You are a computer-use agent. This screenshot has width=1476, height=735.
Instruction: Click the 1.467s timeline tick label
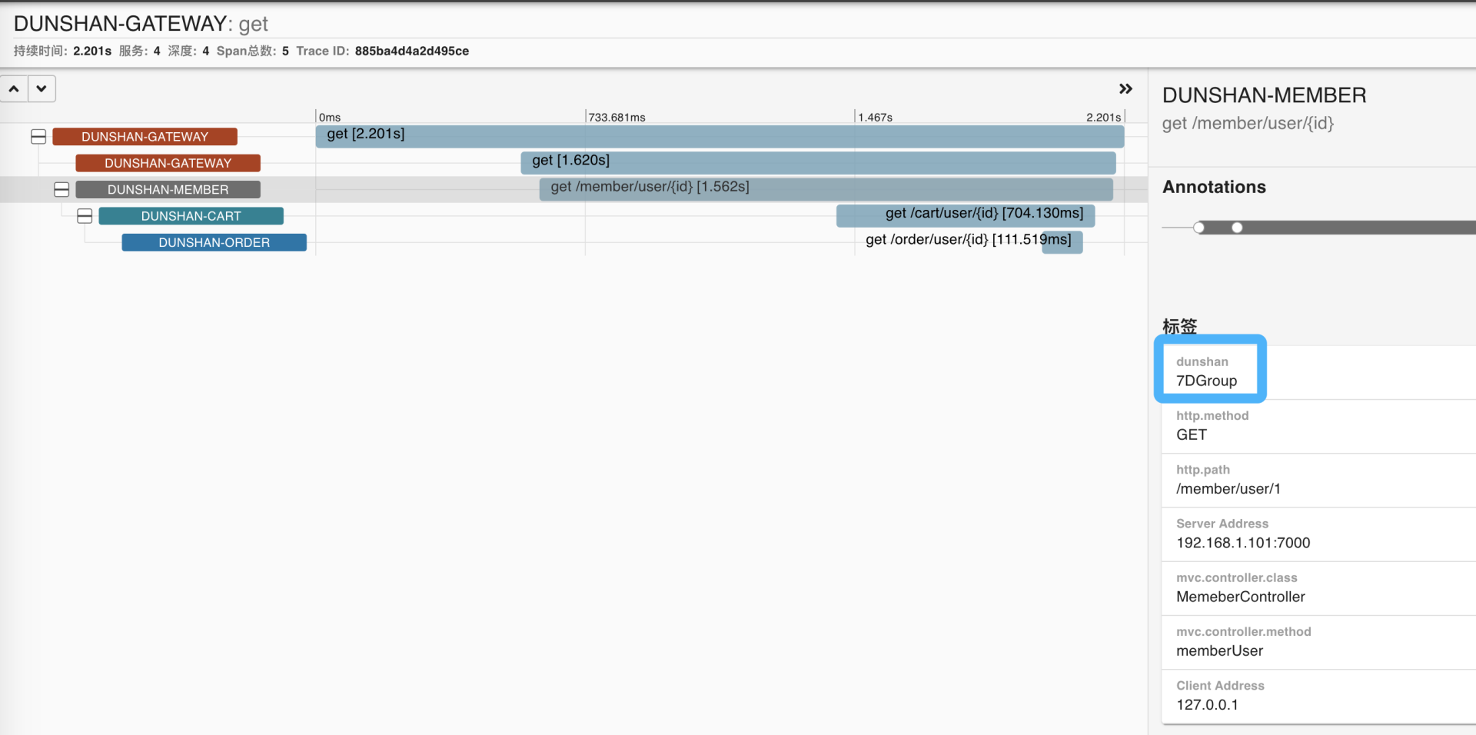point(875,118)
